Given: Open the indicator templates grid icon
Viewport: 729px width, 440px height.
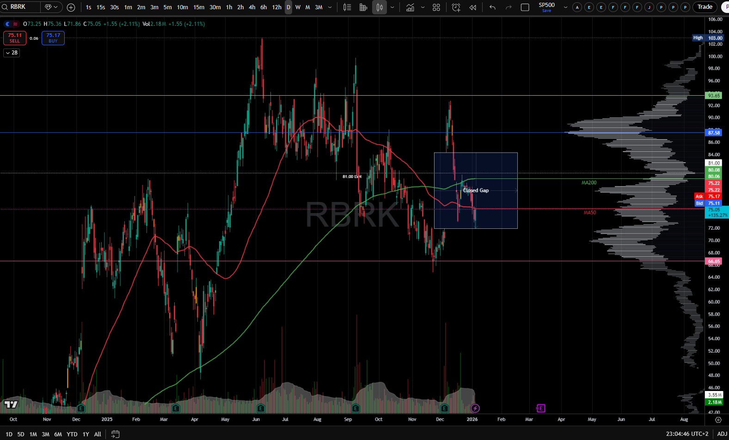Looking at the screenshot, I should [x=436, y=7].
